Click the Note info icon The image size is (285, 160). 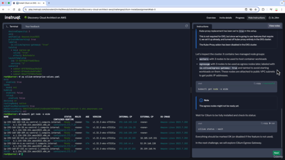201,100
